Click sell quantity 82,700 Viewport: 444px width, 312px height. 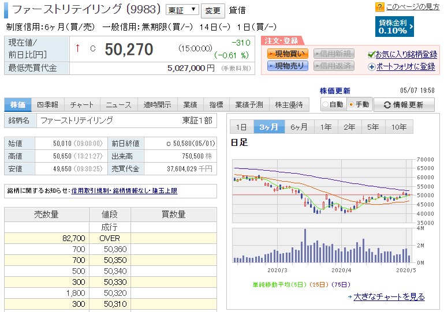[74, 238]
